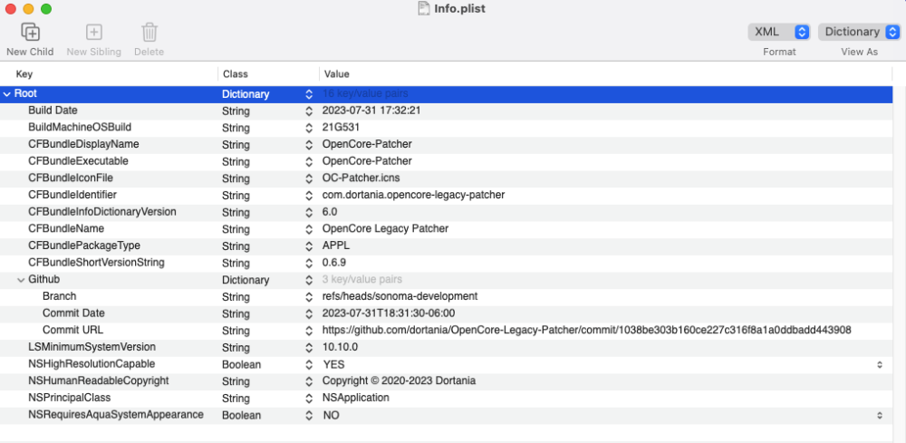Image resolution: width=906 pixels, height=443 pixels.
Task: Click value 2023-07-31T18:31:30-06:00
Action: (x=389, y=313)
